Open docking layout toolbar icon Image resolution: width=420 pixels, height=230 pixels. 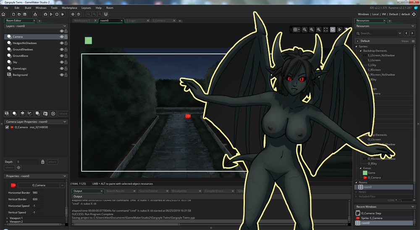coord(106,14)
